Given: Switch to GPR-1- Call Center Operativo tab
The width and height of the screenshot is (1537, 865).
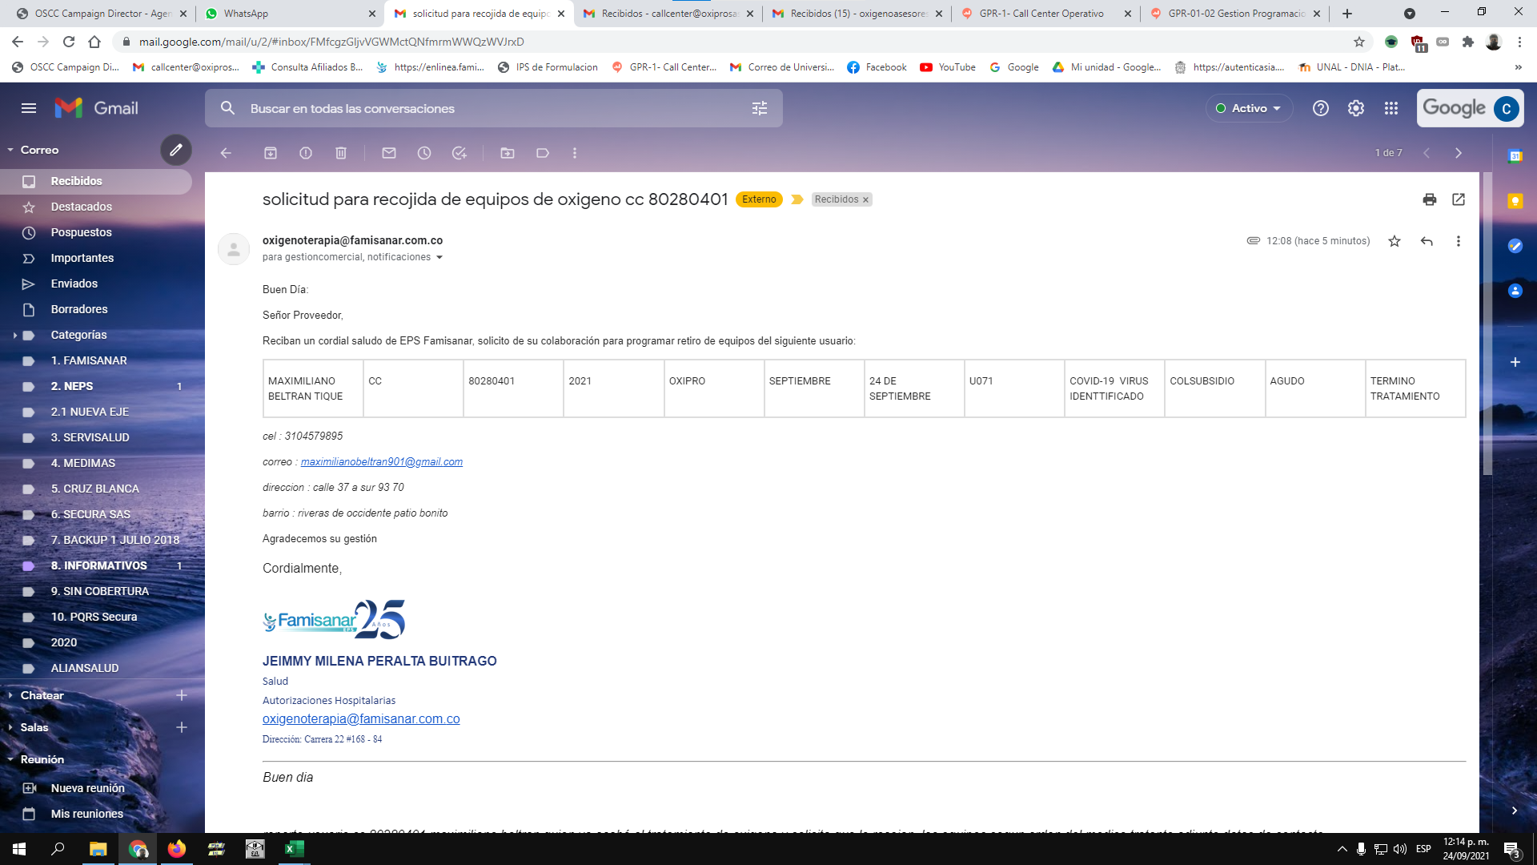Looking at the screenshot, I should tap(1045, 14).
